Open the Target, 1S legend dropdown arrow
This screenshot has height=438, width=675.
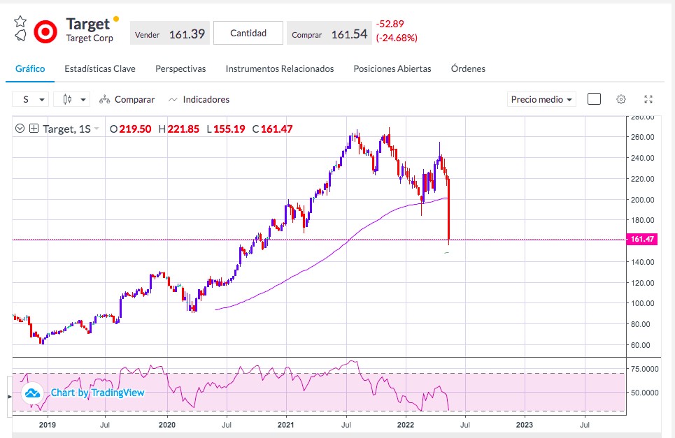[97, 129]
